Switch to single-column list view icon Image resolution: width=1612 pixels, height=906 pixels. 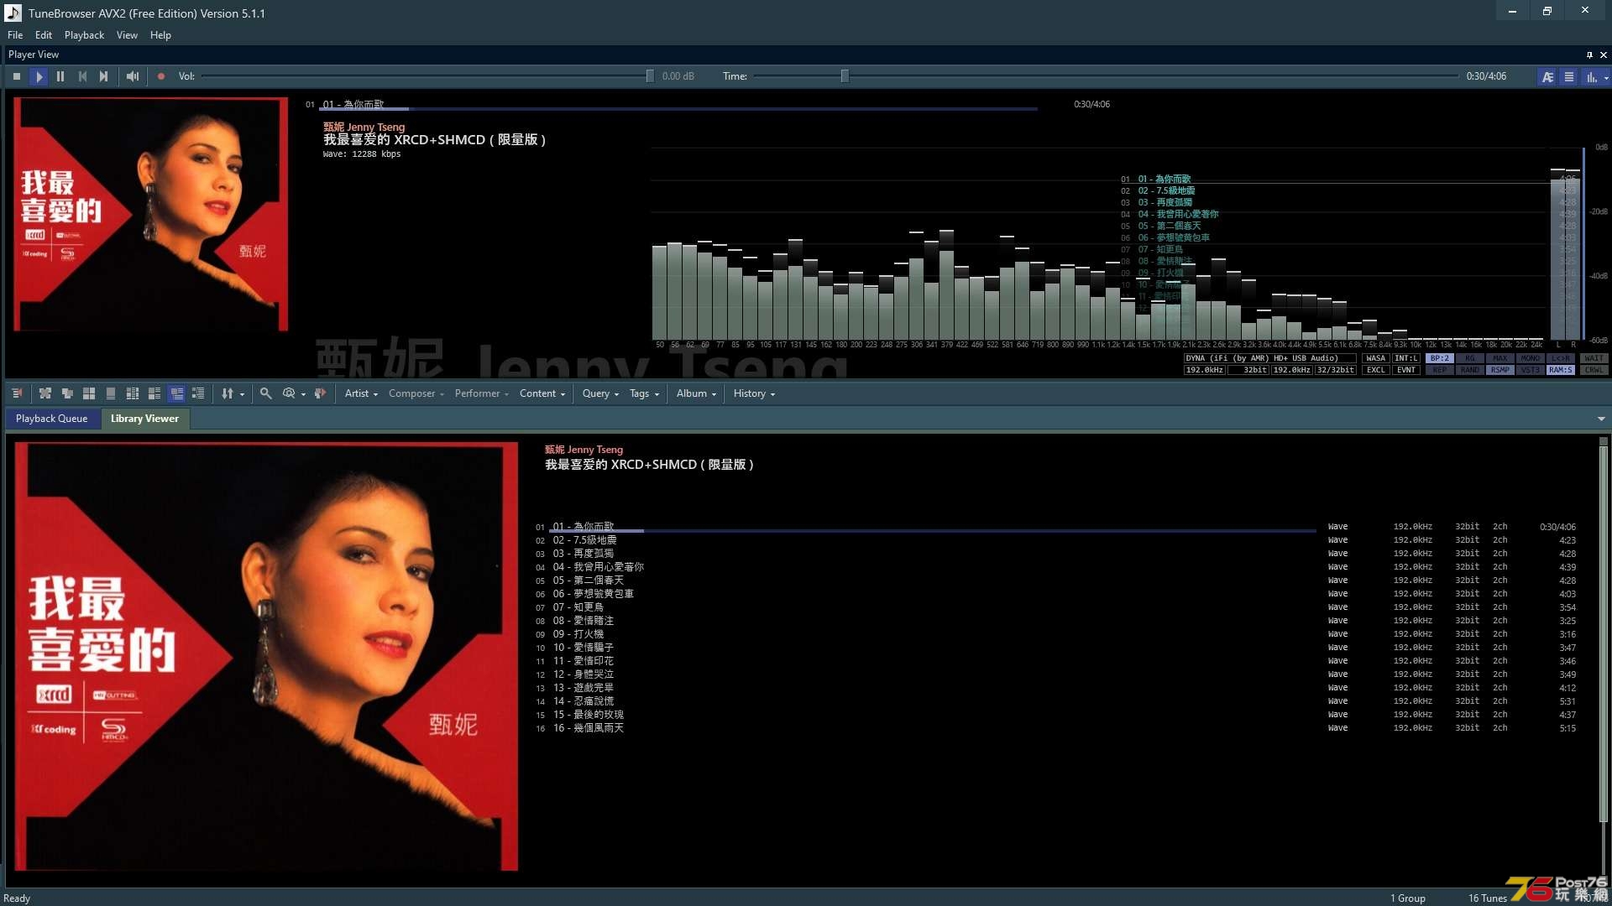[x=111, y=393]
